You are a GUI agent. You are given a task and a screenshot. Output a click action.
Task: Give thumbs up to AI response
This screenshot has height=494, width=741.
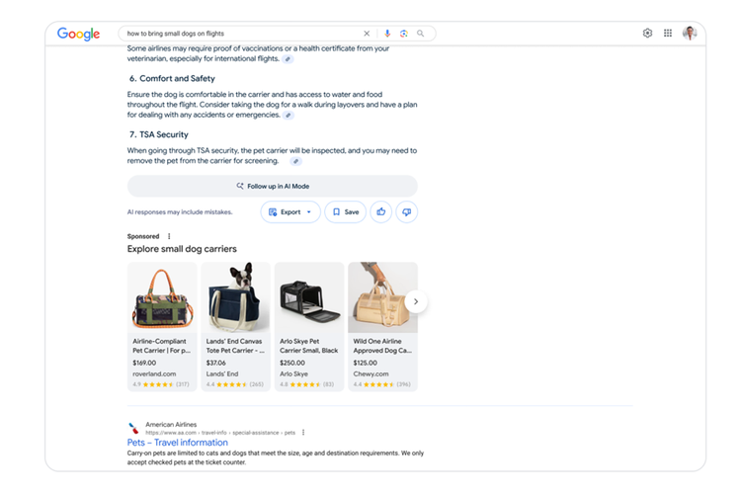tap(380, 211)
